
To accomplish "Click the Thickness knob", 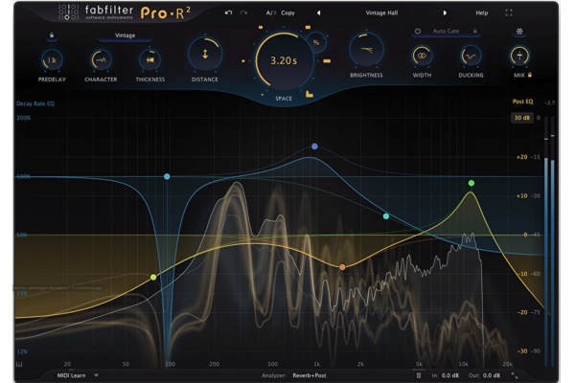I will 150,60.
